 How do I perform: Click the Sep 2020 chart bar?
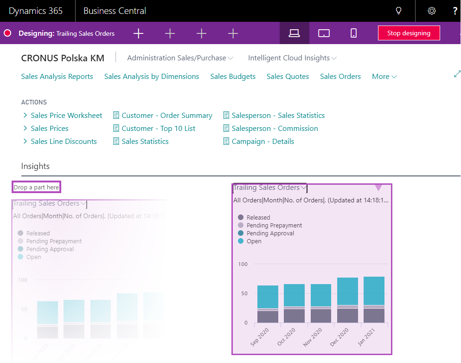coord(268,304)
